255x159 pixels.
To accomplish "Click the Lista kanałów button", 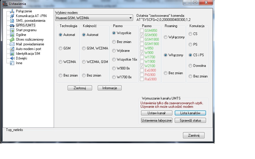I will (190, 113).
